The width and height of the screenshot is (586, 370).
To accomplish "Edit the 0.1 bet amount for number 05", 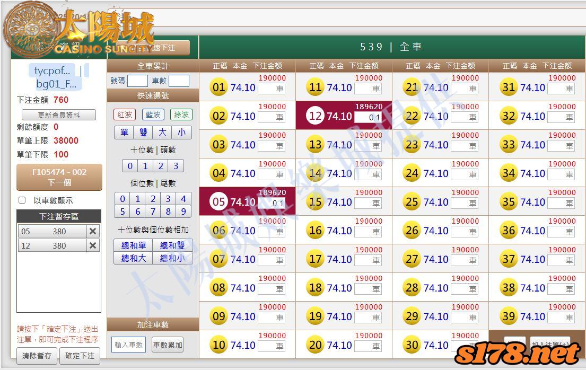I will pos(272,204).
